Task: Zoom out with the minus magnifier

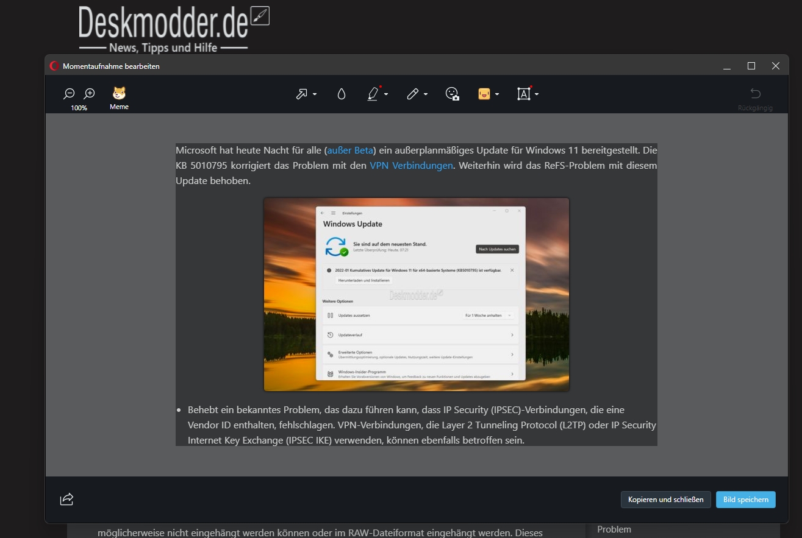Action: click(69, 94)
